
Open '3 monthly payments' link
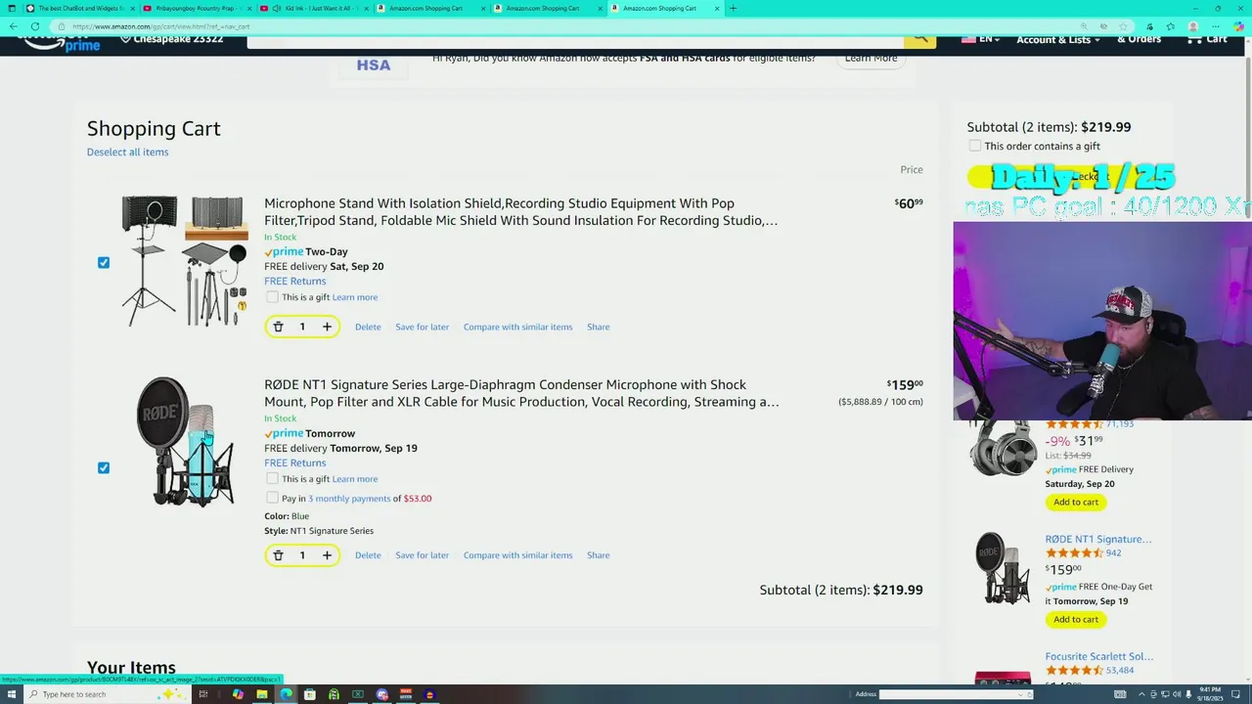coord(349,499)
